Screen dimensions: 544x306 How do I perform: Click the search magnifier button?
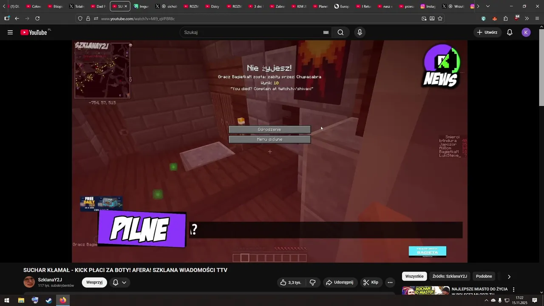pos(340,32)
